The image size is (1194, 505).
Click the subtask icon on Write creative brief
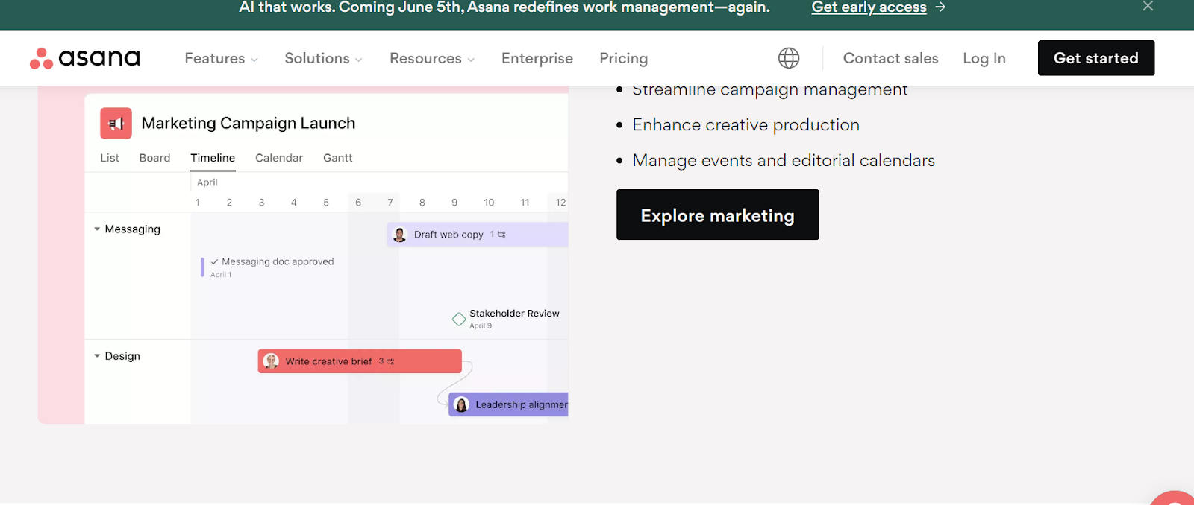[x=390, y=361]
